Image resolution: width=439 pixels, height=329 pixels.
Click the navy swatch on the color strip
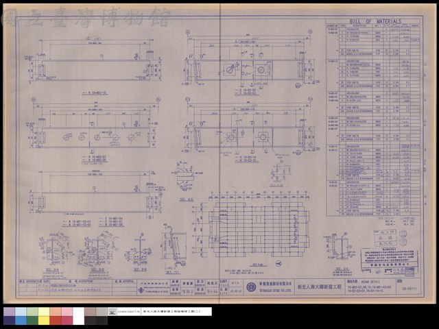9,321
